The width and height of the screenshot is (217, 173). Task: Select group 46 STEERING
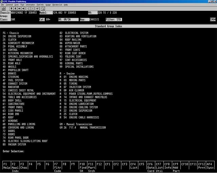pos(11,77)
